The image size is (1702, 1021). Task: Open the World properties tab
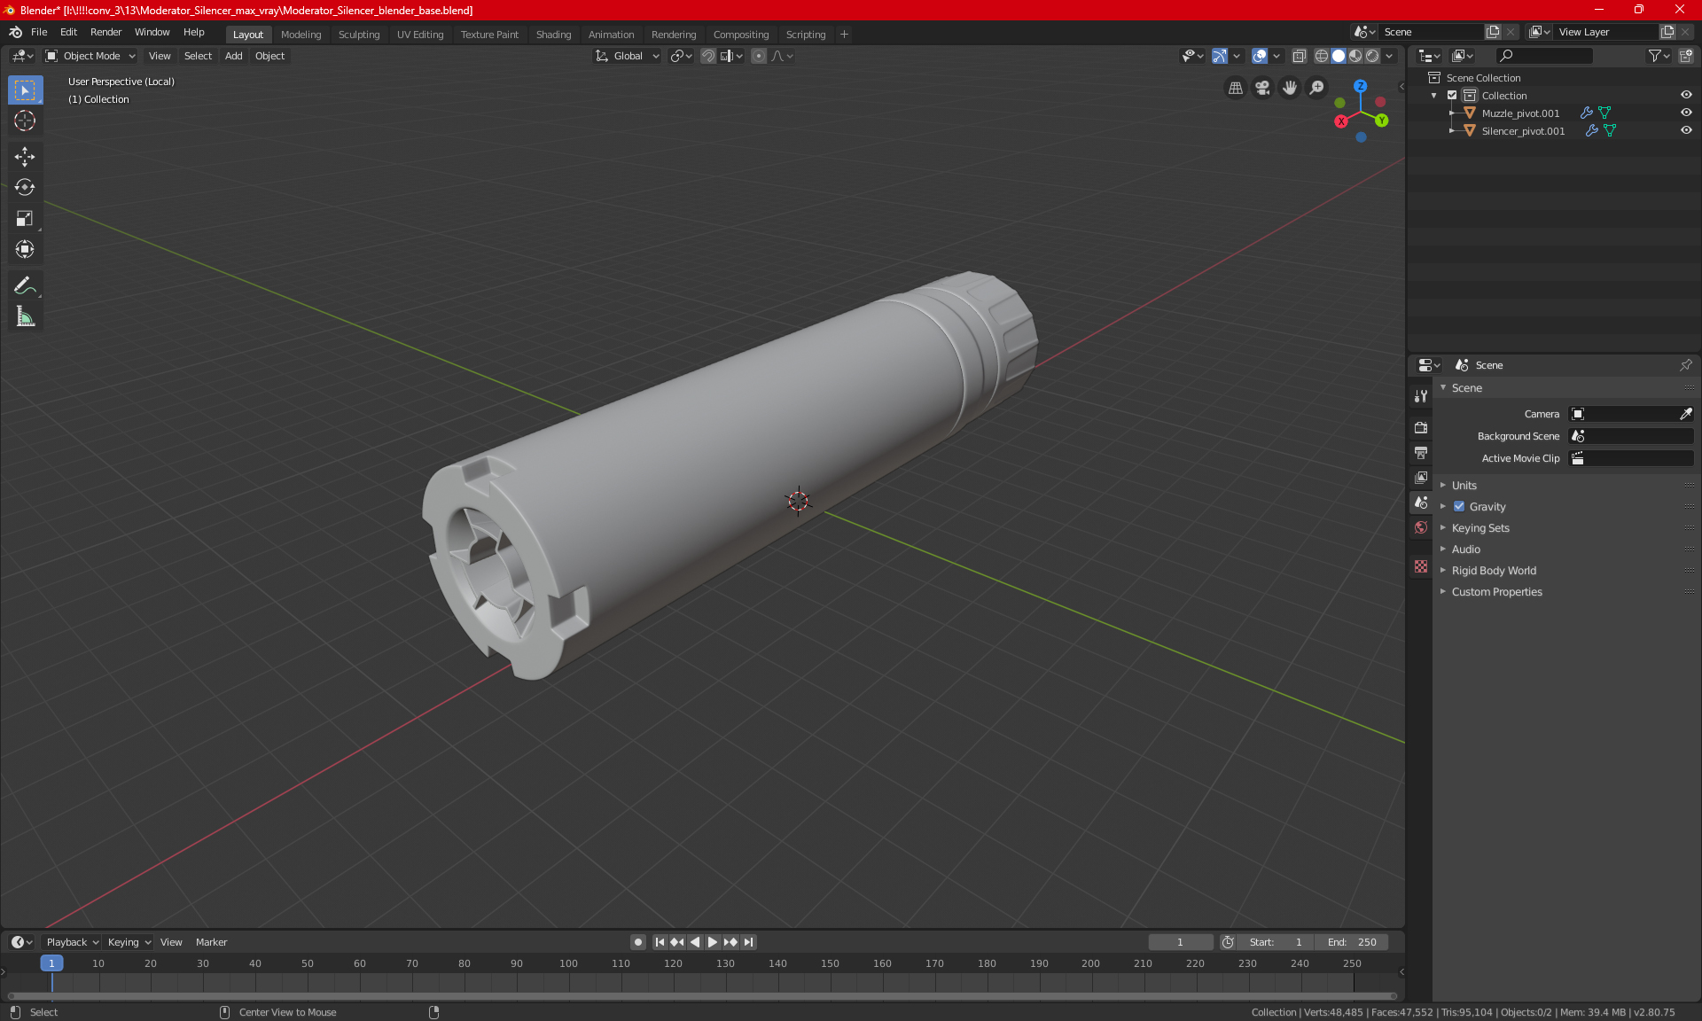[1421, 527]
